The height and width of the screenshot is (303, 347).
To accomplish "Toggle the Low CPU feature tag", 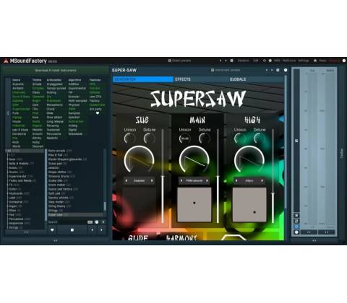I will [95, 97].
